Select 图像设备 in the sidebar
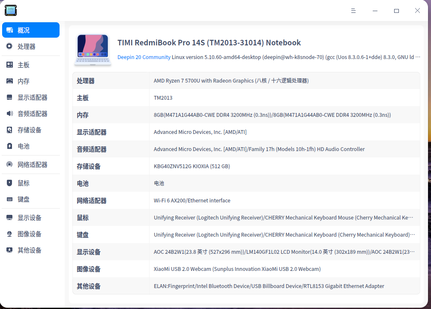Viewport: 431px width, 309px height. [x=26, y=234]
